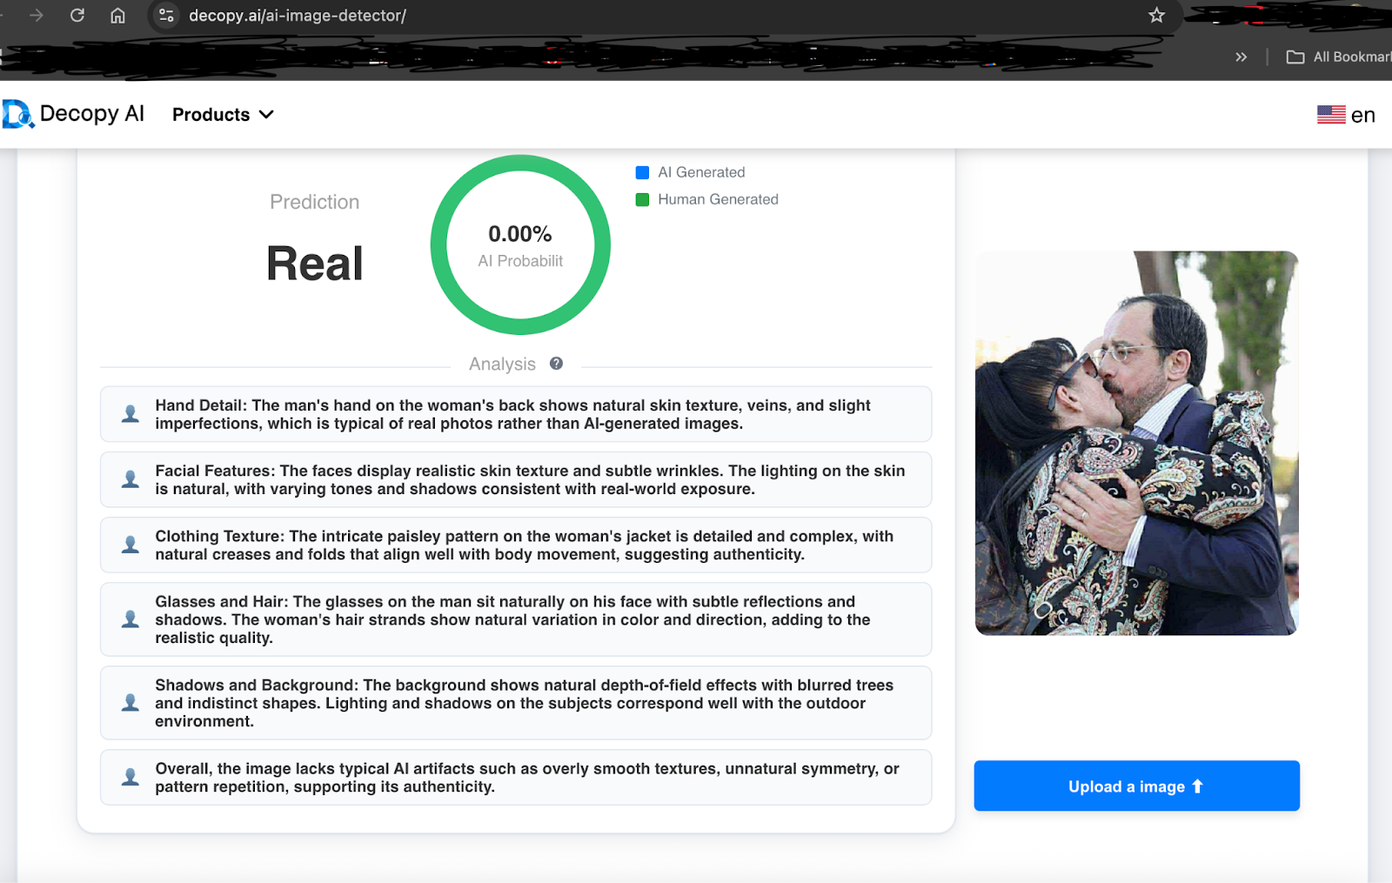
Task: Click the AI Generated legend label
Action: (701, 172)
